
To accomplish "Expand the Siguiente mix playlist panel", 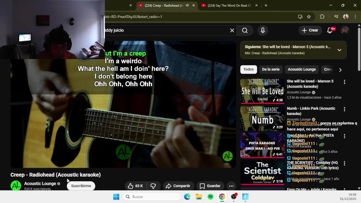I will tap(340, 50).
